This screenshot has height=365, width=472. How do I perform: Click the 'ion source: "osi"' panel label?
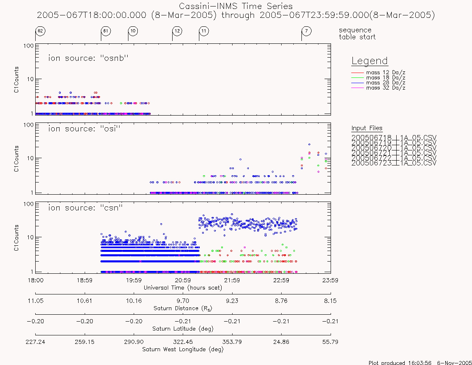(x=84, y=129)
